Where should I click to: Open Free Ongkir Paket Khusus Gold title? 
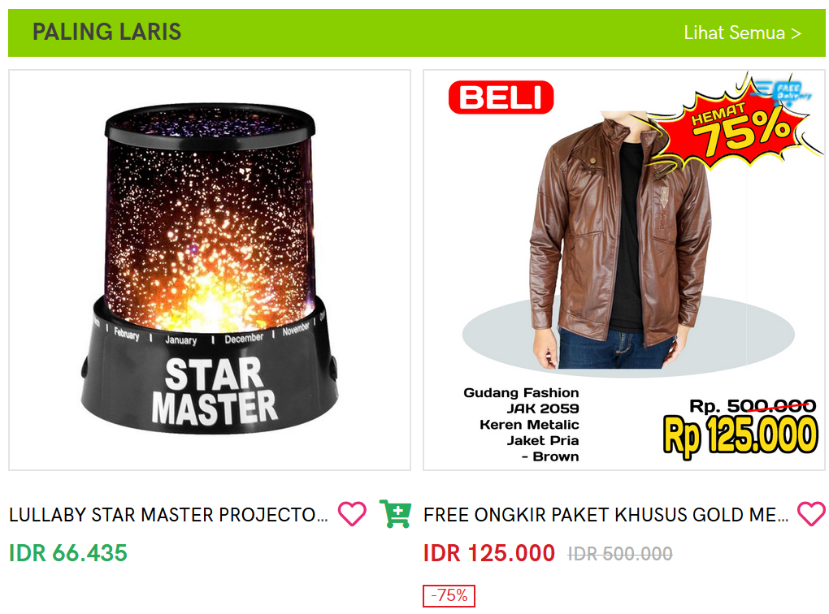click(x=605, y=515)
